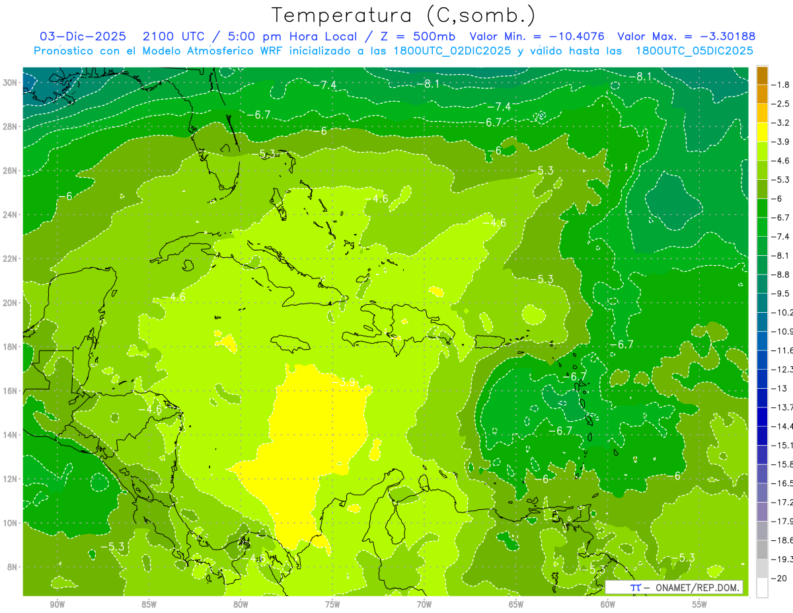Viewport: 793px width, 613px height.
Task: Click the "80W" longitude axis label
Action: (241, 604)
